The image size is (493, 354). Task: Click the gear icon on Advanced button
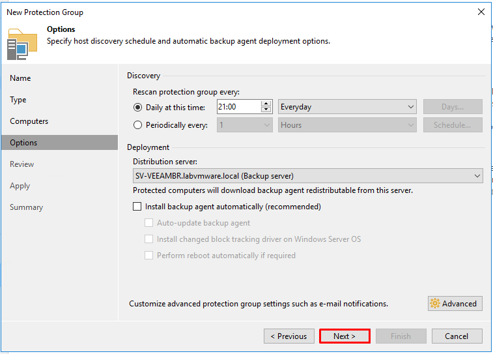coord(435,303)
